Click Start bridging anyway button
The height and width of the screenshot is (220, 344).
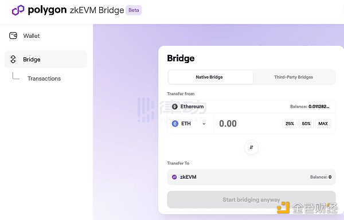252,199
